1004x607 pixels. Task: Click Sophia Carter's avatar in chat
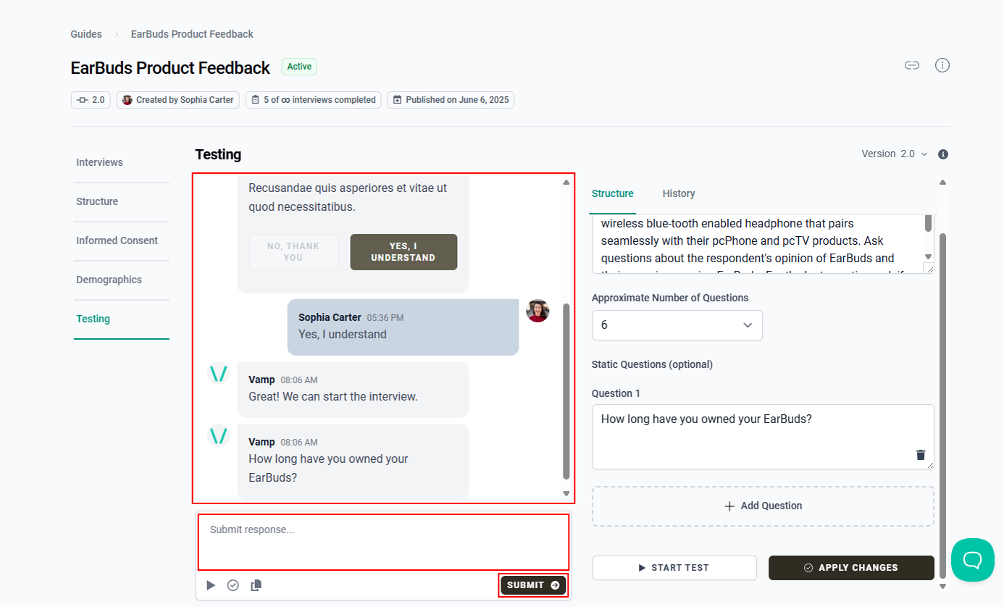tap(537, 311)
